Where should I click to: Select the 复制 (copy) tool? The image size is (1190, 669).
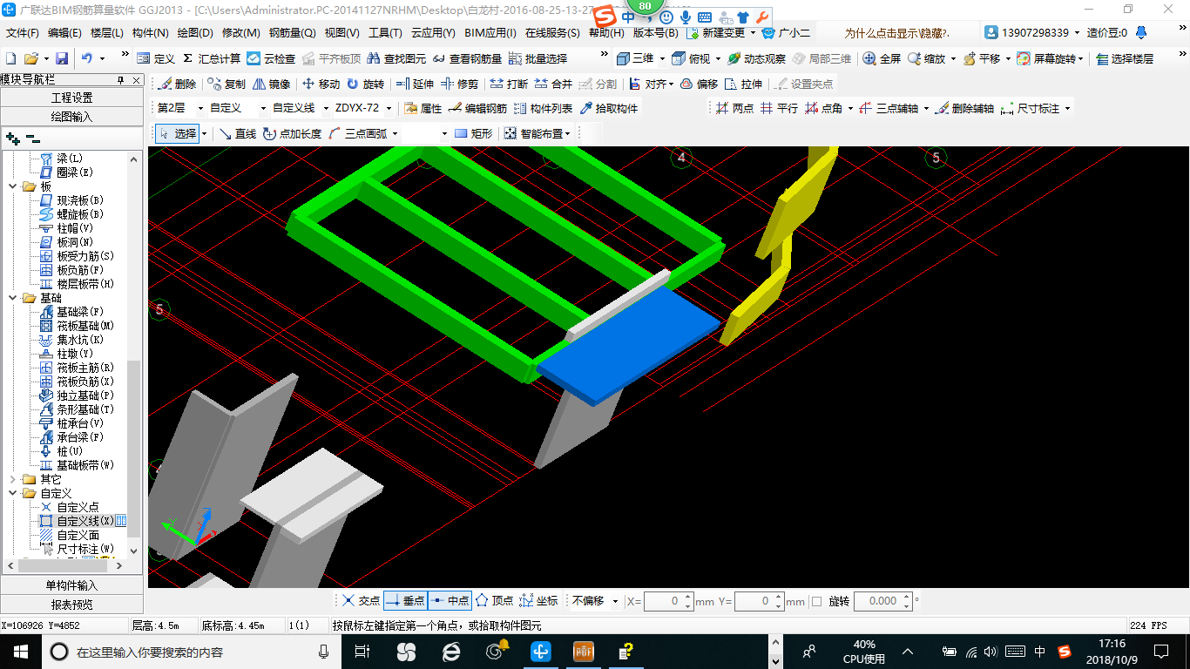[x=226, y=84]
